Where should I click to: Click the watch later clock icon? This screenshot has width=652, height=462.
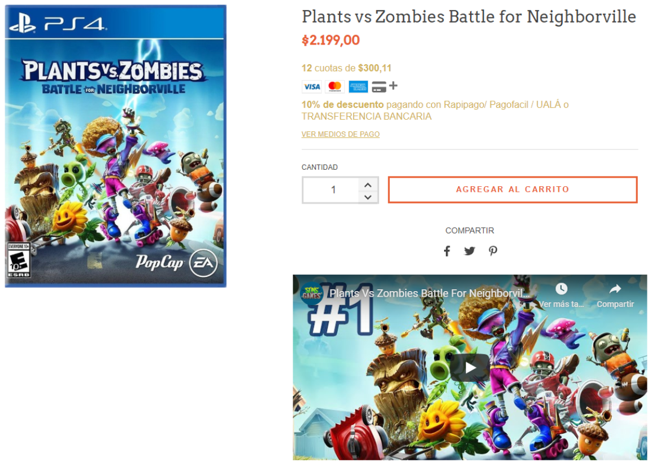(x=562, y=289)
